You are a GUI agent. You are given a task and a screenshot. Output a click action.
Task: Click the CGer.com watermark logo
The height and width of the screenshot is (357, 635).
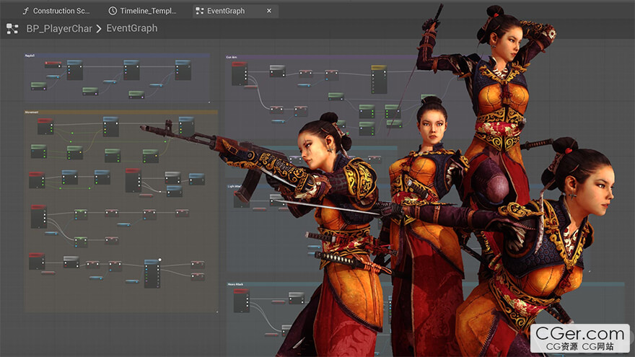[580, 338]
